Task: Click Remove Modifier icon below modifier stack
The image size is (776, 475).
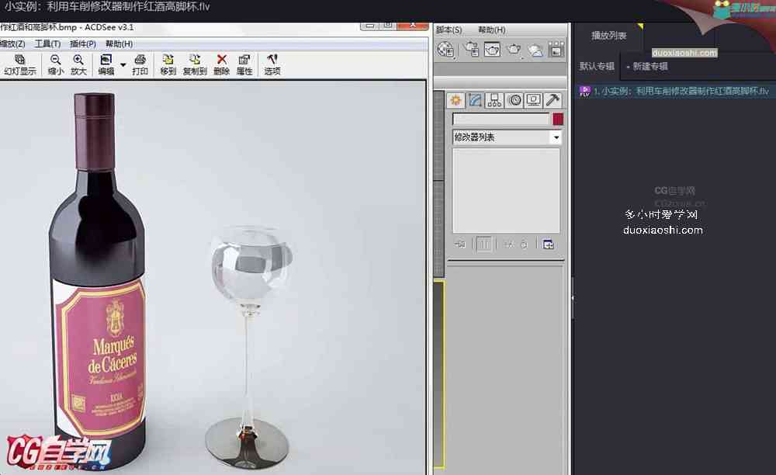Action: (x=524, y=244)
